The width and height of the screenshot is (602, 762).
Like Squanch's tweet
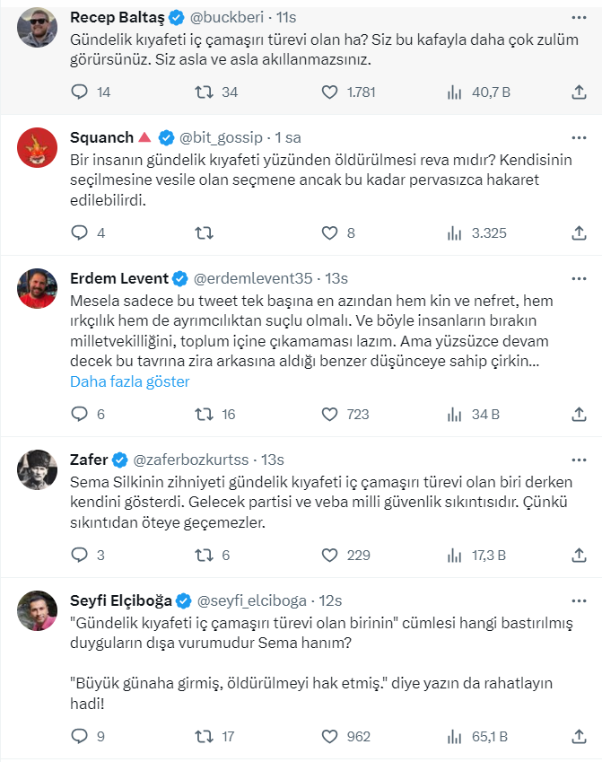tap(330, 233)
